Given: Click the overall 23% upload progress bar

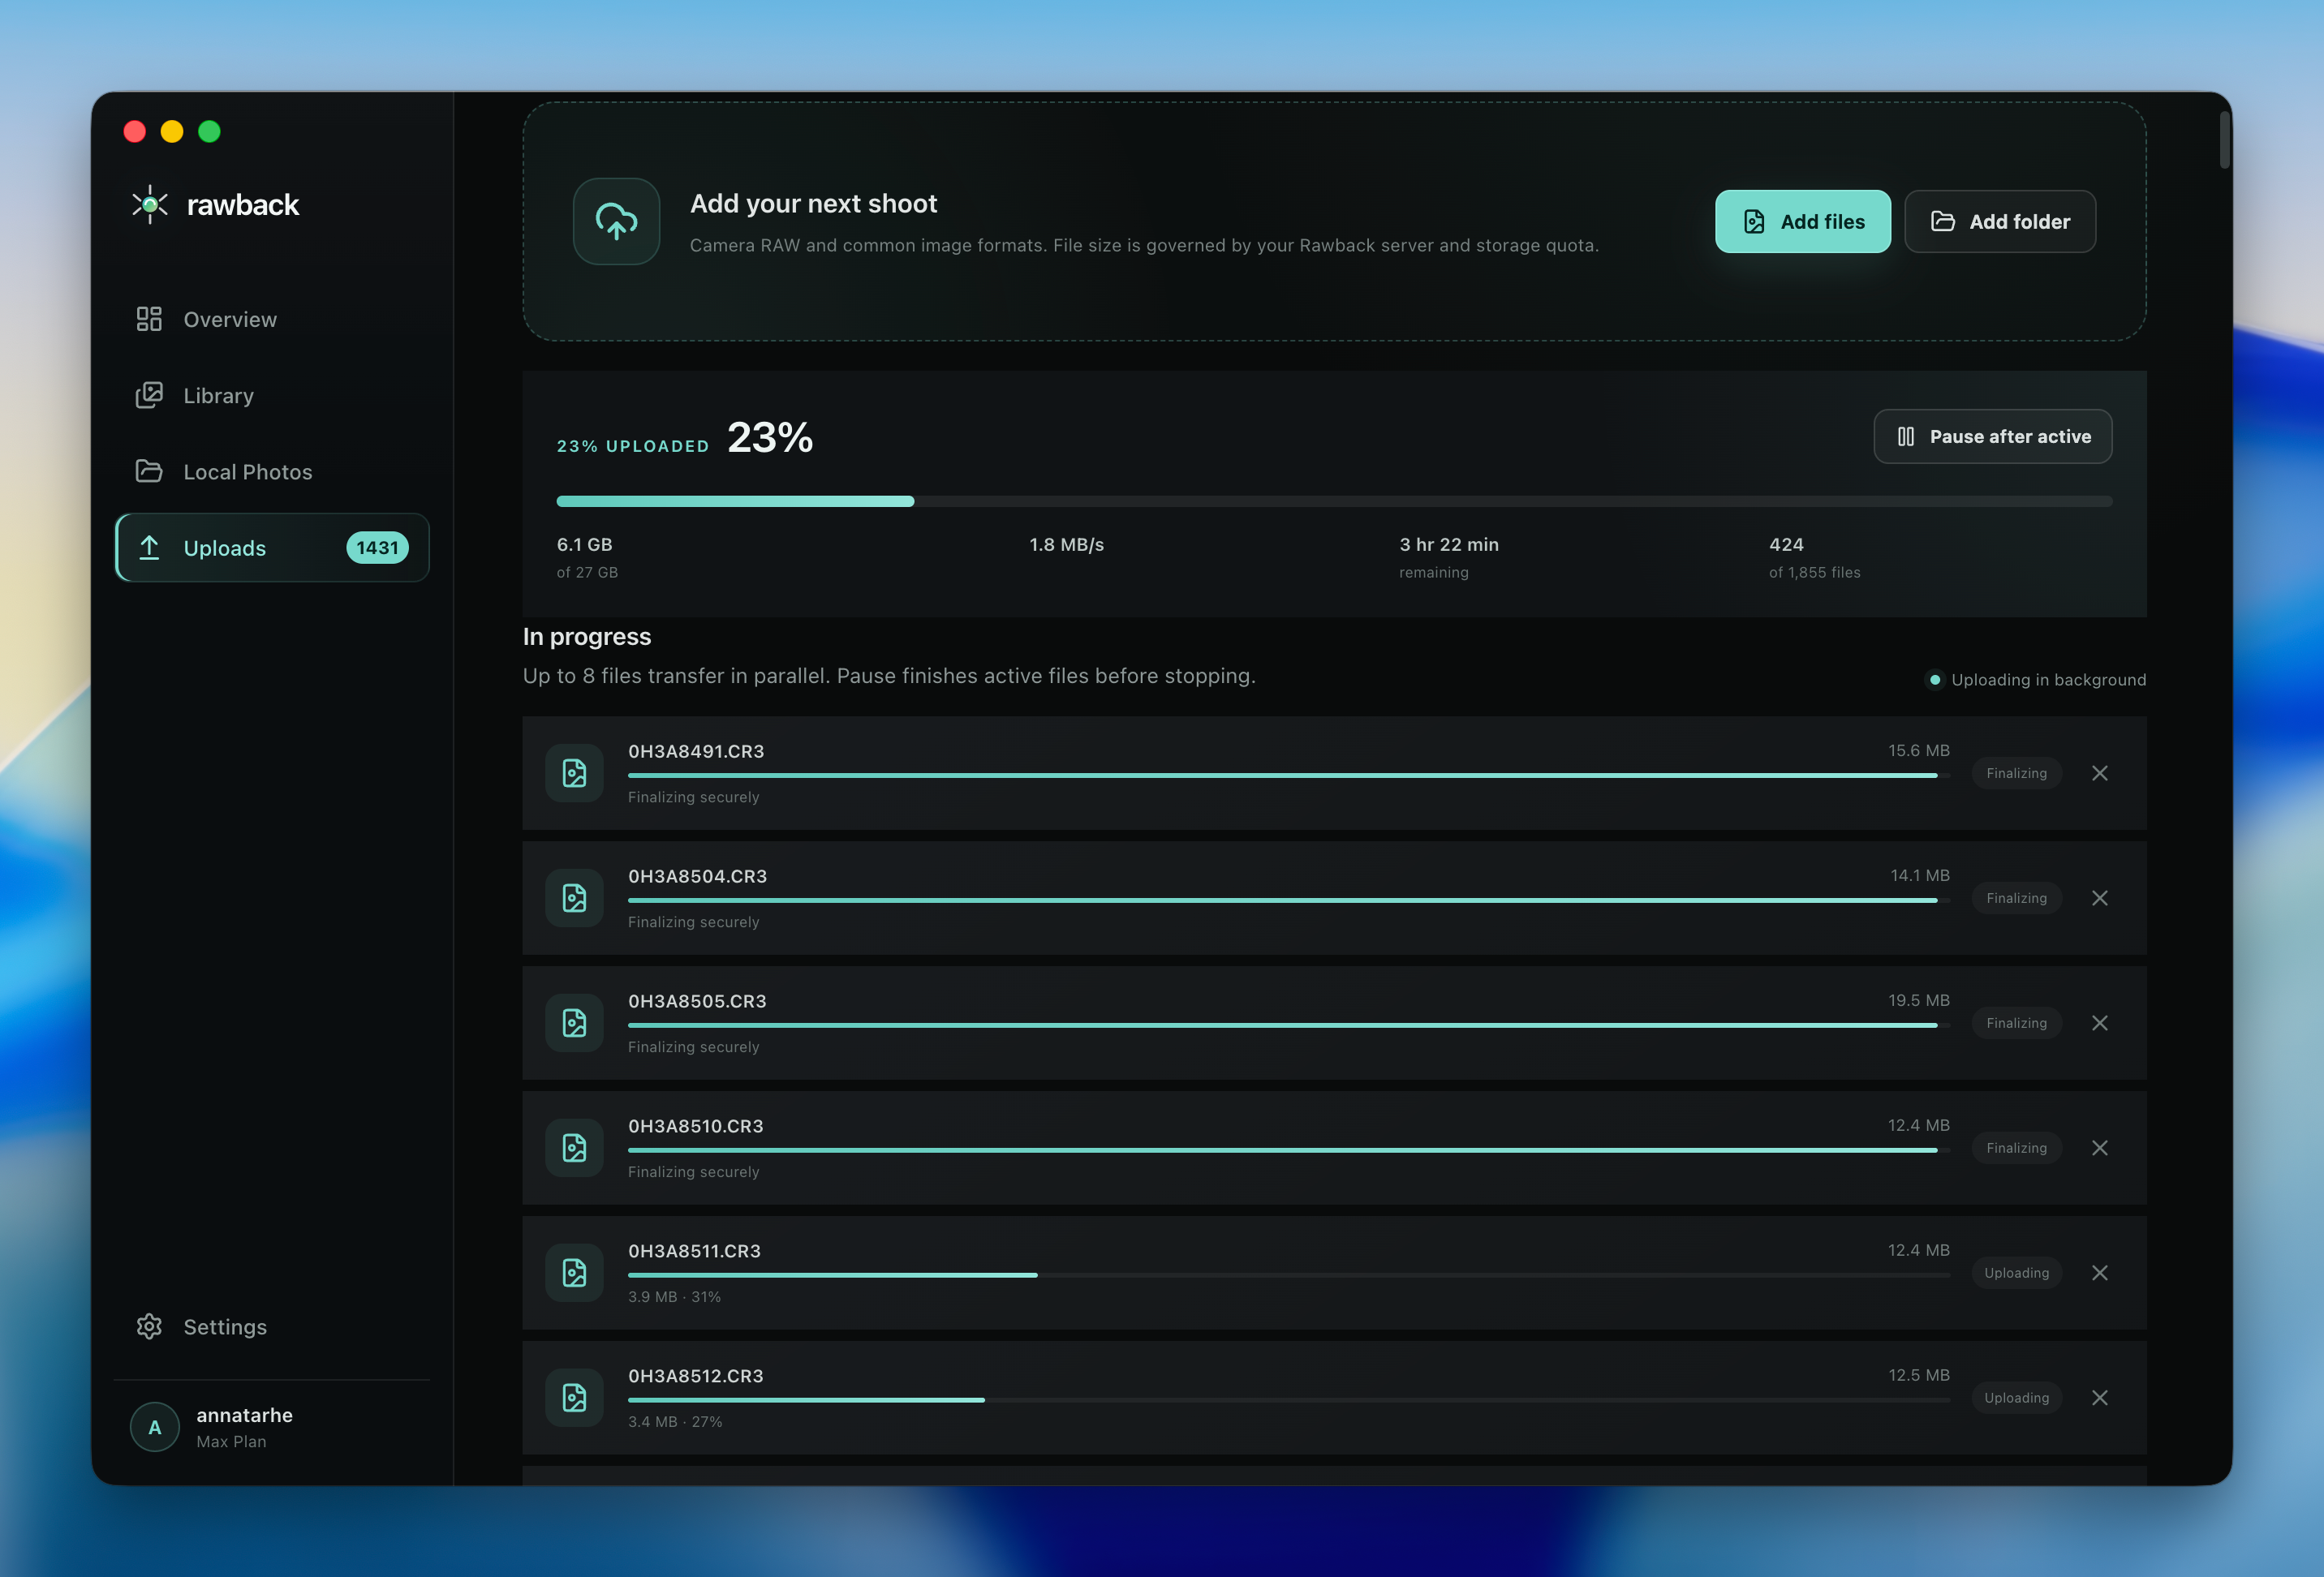Looking at the screenshot, I should coord(1334,501).
